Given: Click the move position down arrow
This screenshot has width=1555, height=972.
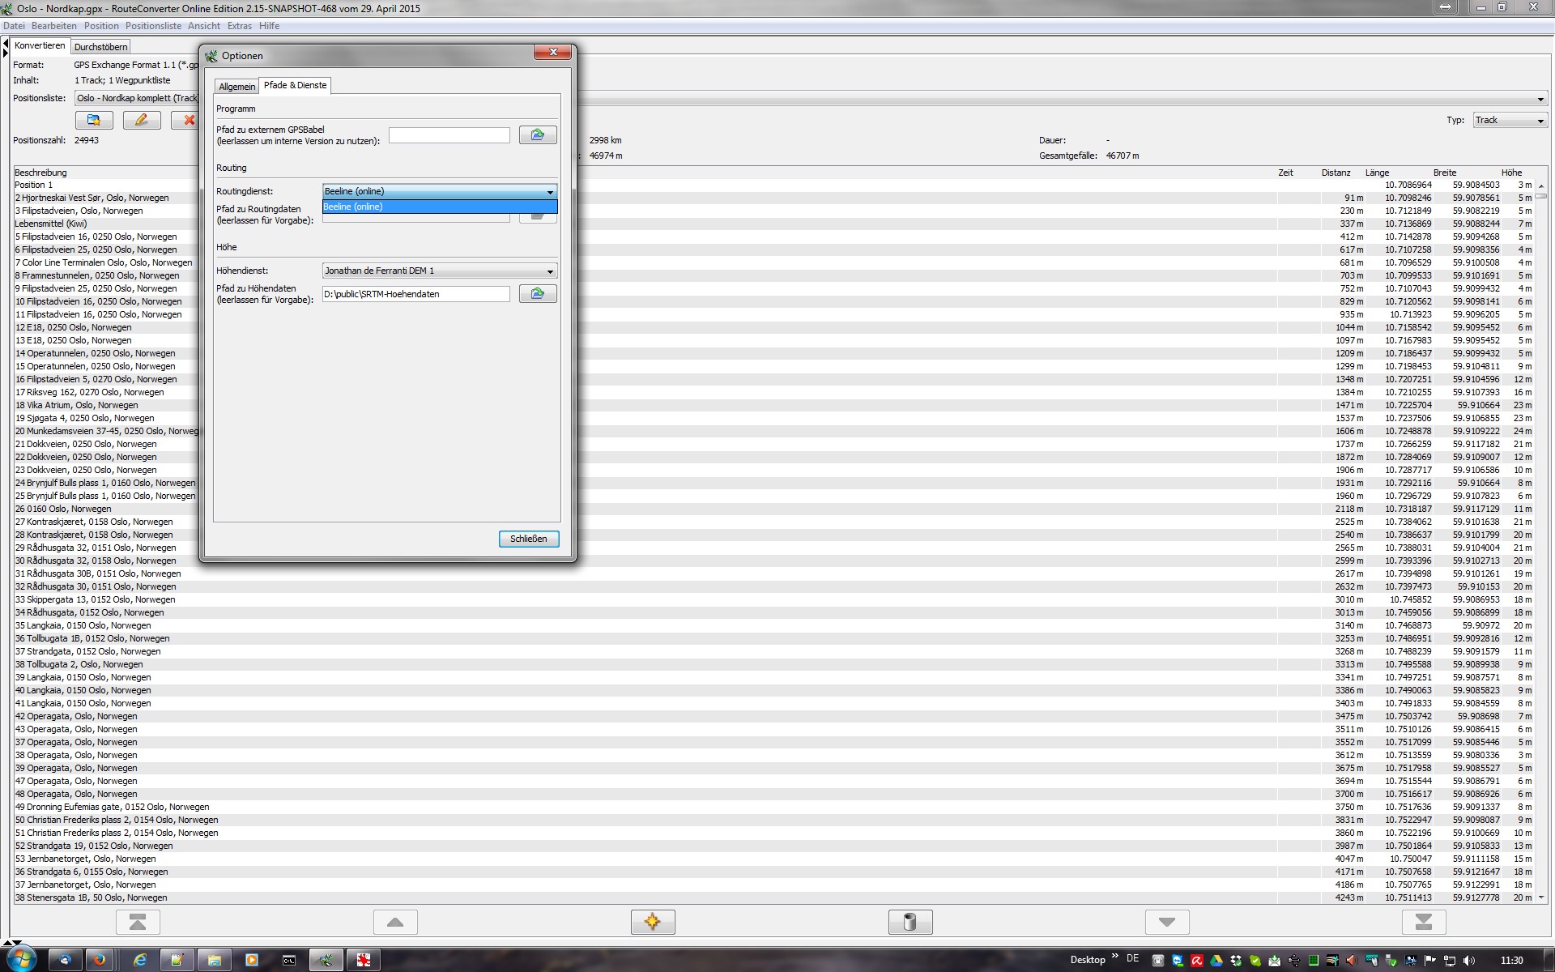Looking at the screenshot, I should 1167,922.
